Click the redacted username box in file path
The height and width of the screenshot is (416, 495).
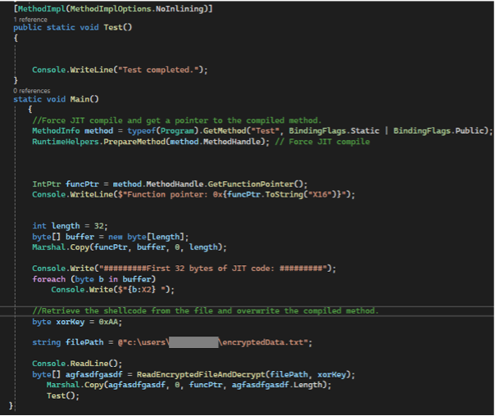point(194,342)
